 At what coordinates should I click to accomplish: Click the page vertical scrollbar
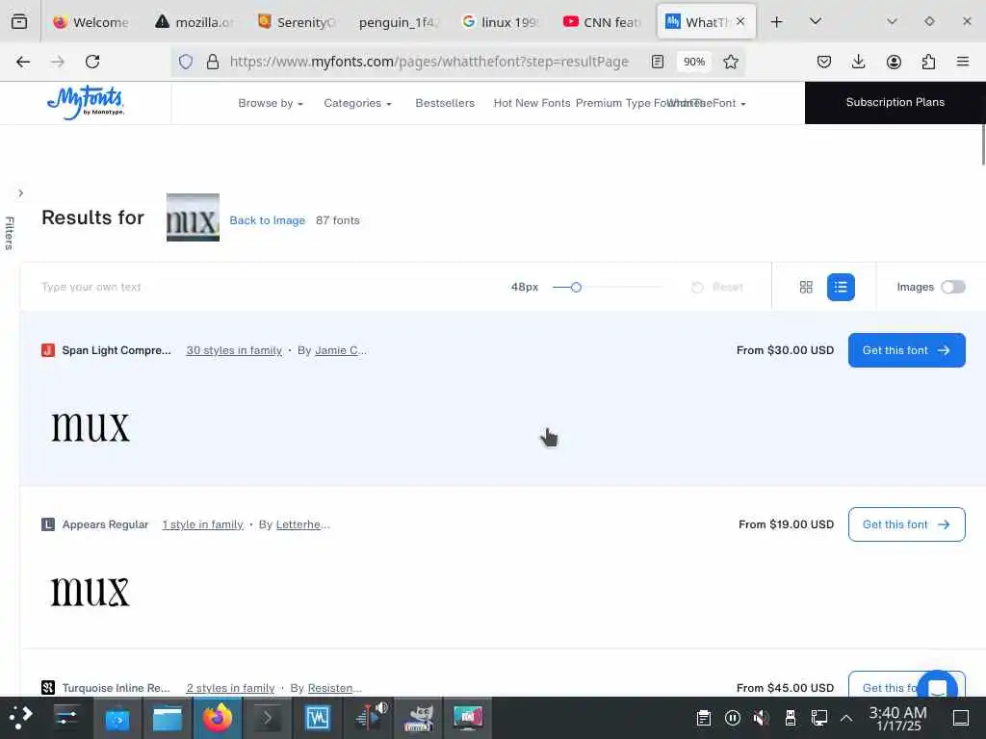tap(983, 145)
